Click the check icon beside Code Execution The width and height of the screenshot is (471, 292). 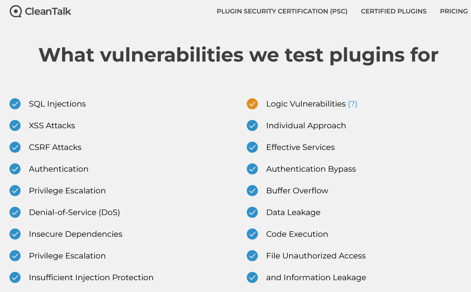[x=252, y=234]
